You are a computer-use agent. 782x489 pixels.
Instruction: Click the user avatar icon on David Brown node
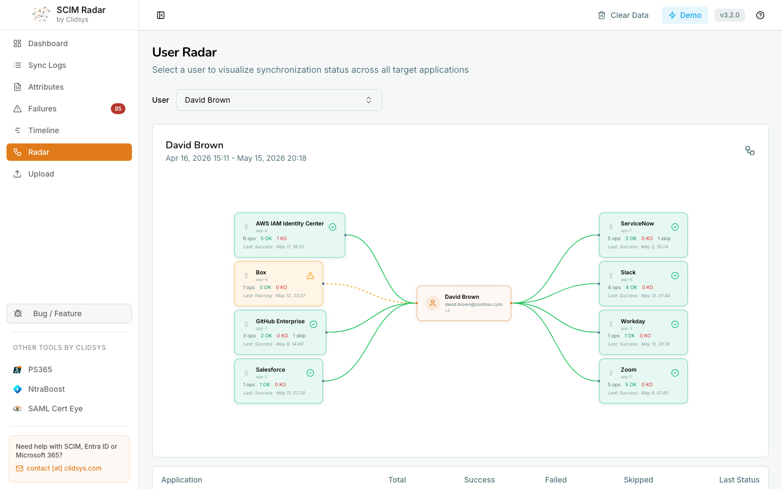[x=433, y=303]
